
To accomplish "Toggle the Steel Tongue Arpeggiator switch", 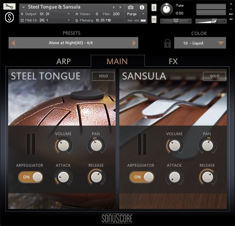I will tap(30, 177).
